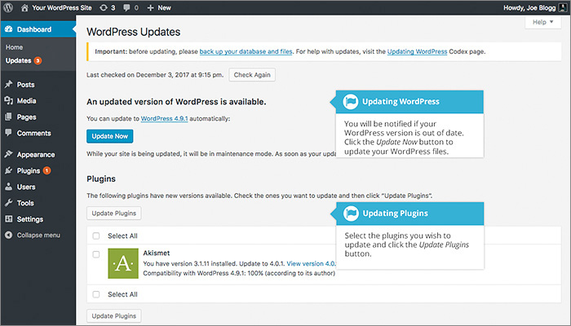The width and height of the screenshot is (571, 326).
Task: Click the blue Update Now button
Action: [x=109, y=136]
